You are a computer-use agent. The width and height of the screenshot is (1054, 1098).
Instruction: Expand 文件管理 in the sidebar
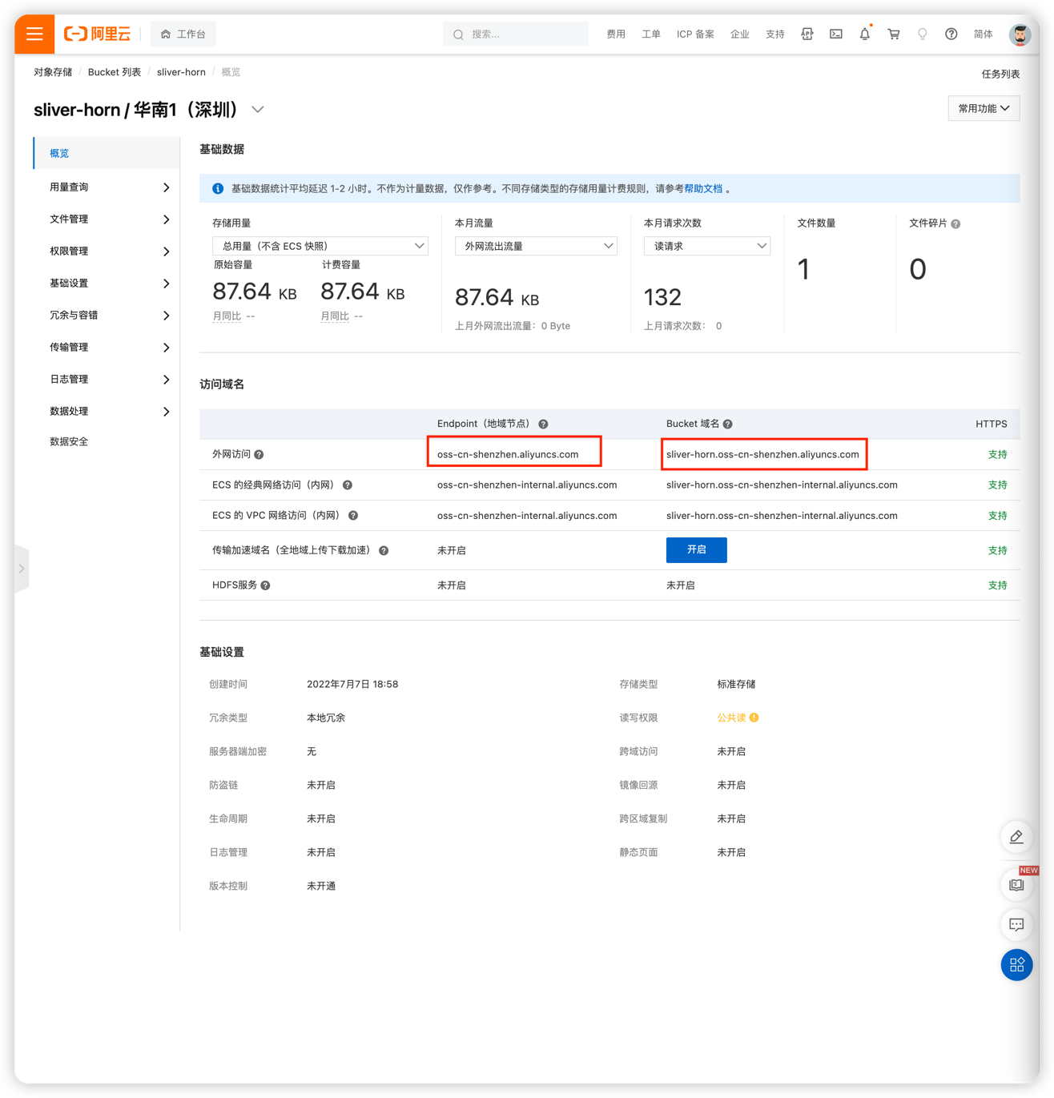coord(108,219)
